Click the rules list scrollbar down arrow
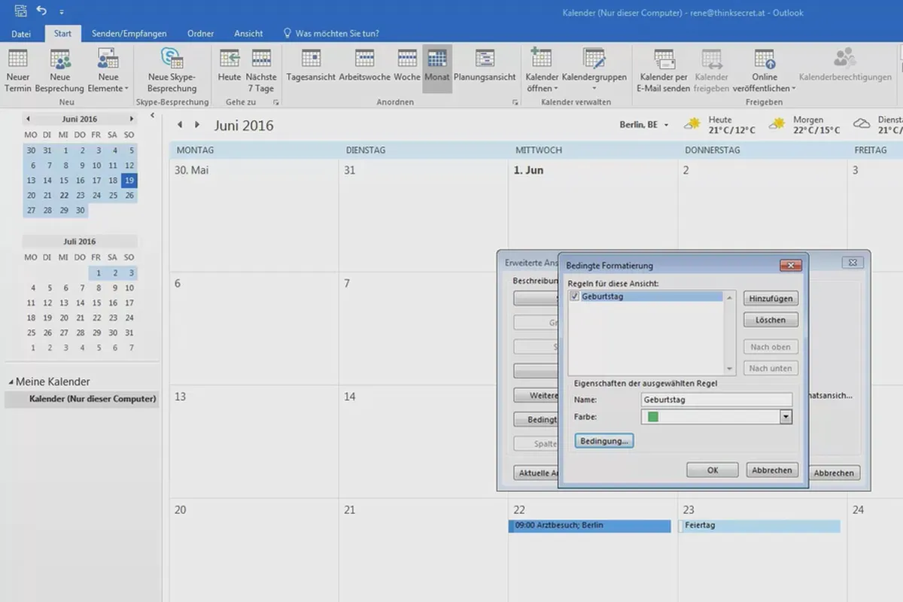Screen dimensions: 903x602 click(729, 369)
